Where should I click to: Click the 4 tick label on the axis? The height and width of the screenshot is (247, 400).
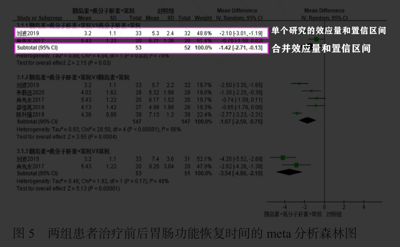pos(364,207)
